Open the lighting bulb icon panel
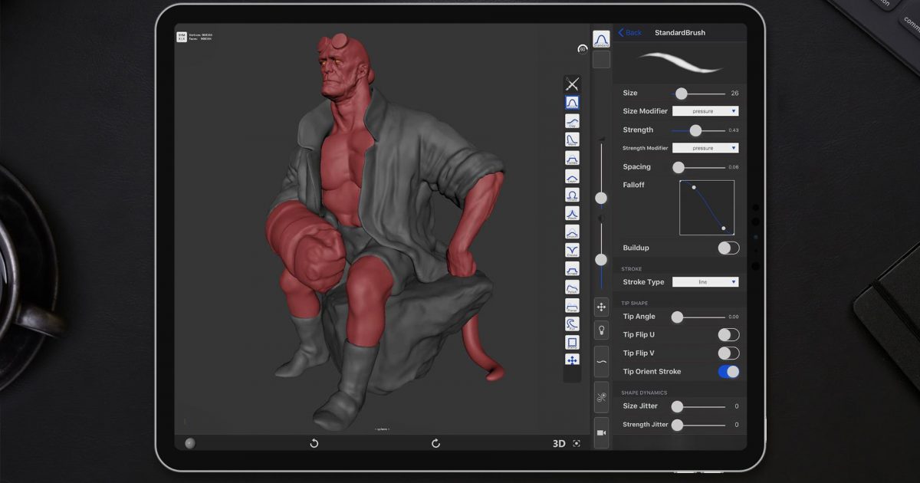This screenshot has height=483, width=920. pyautogui.click(x=601, y=330)
